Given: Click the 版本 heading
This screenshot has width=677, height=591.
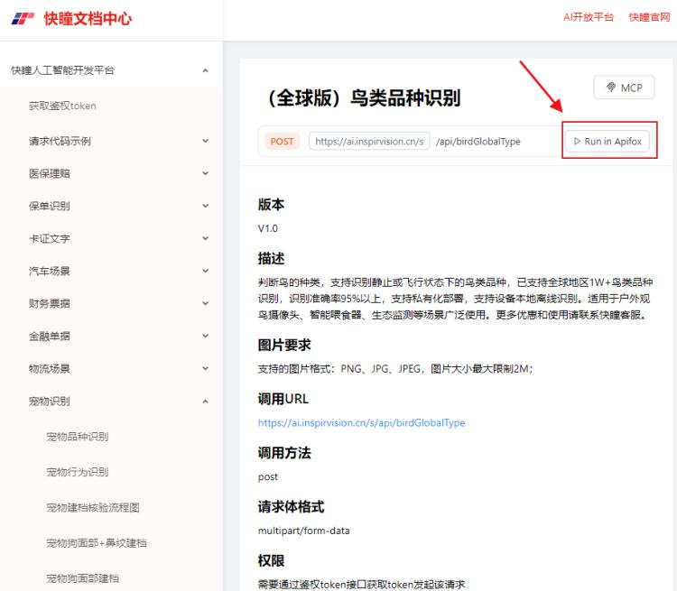Looking at the screenshot, I should (271, 204).
